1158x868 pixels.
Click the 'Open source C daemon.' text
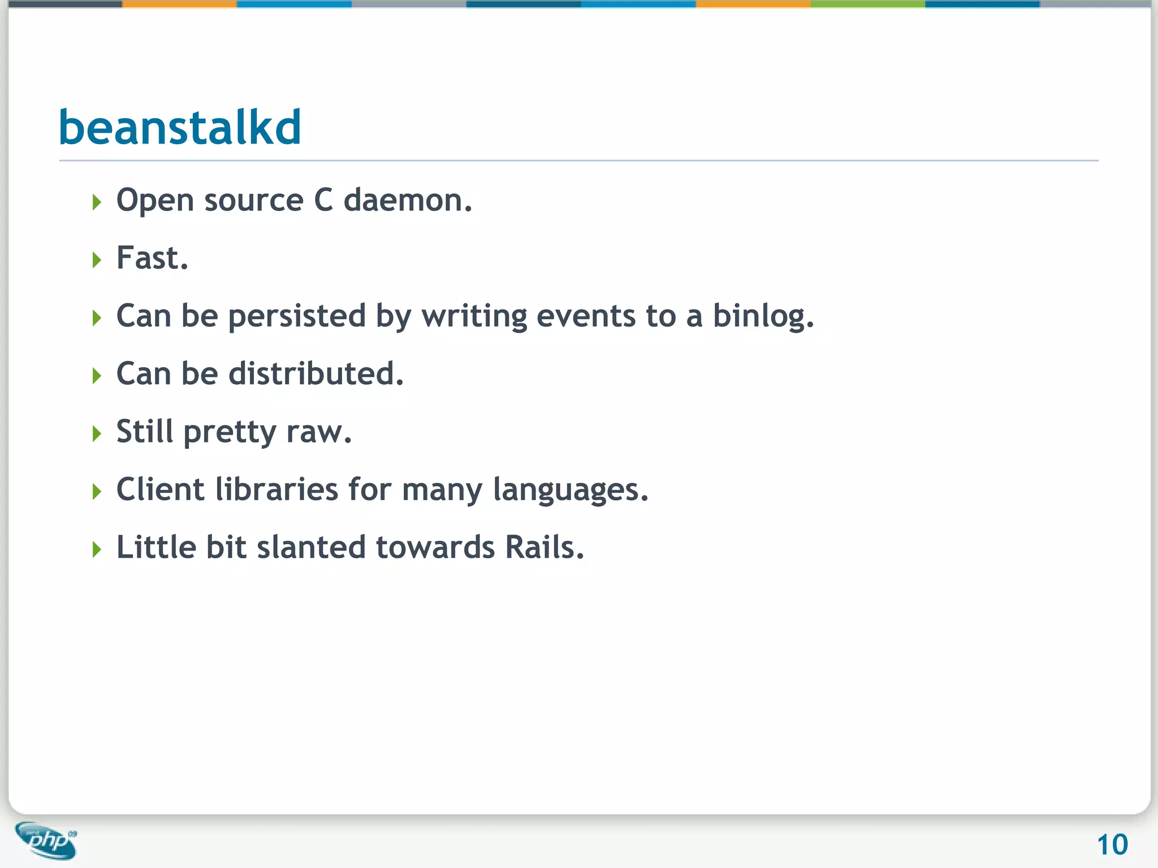(x=294, y=201)
